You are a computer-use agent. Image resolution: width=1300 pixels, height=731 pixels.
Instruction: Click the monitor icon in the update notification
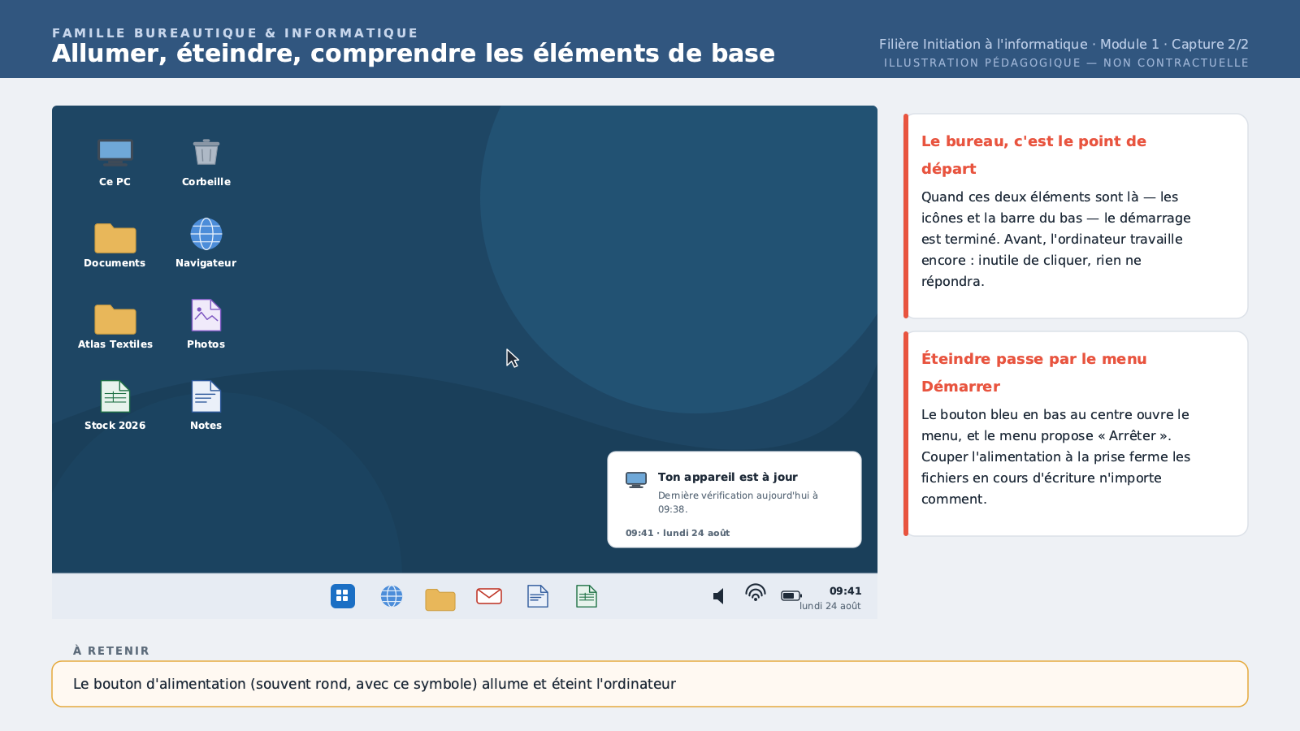[x=636, y=480]
